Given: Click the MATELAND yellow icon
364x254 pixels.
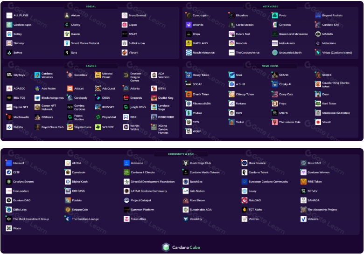Looking at the screenshot, I should (189, 43).
